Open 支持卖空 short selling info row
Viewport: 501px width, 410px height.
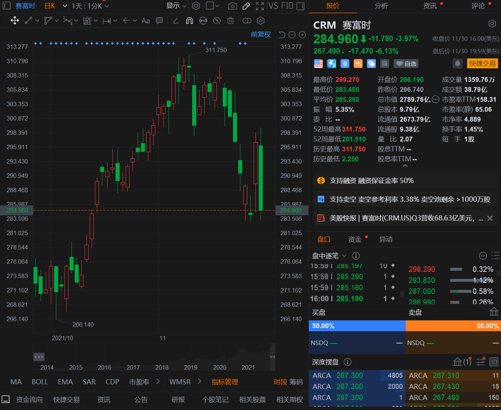pyautogui.click(x=405, y=199)
